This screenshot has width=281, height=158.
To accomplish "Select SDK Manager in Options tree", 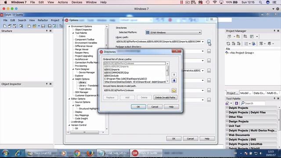I will [82, 92].
